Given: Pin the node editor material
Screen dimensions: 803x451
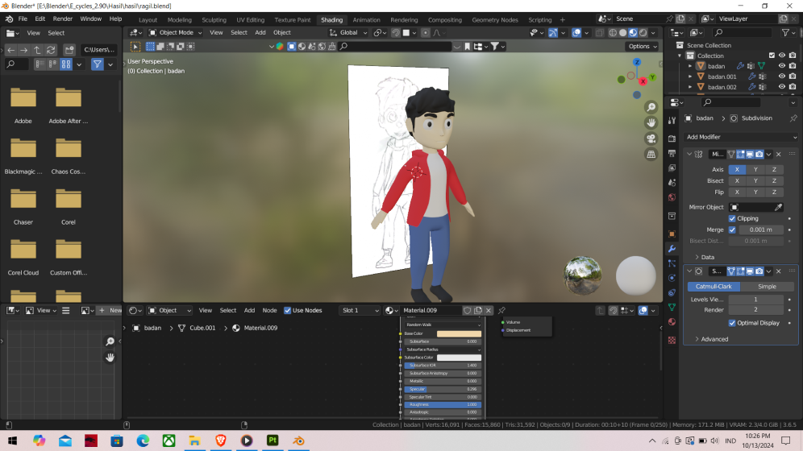Looking at the screenshot, I should click(x=501, y=310).
